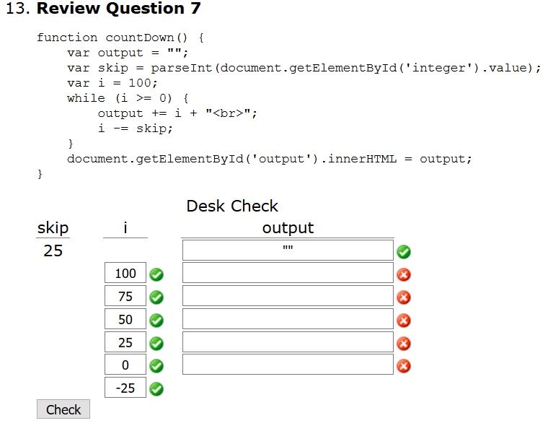Image resolution: width=553 pixels, height=431 pixels.
Task: Click the i field containing 50
Action: pyautogui.click(x=125, y=320)
